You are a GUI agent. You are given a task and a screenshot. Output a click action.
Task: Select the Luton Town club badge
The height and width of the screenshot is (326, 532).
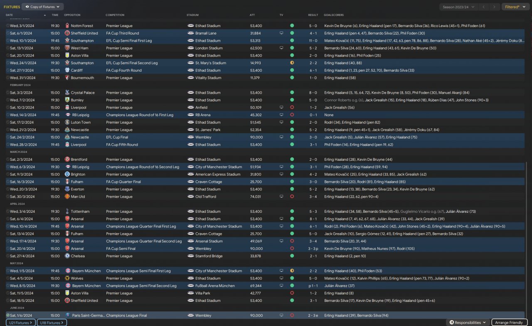[67, 122]
